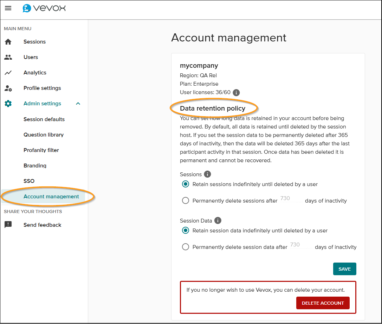Show User licenses info tooltip icon
Image resolution: width=382 pixels, height=324 pixels.
click(x=236, y=93)
